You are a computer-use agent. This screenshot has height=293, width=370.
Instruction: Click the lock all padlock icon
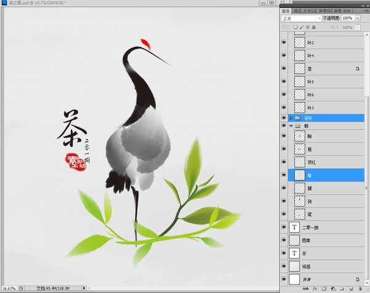tap(314, 27)
